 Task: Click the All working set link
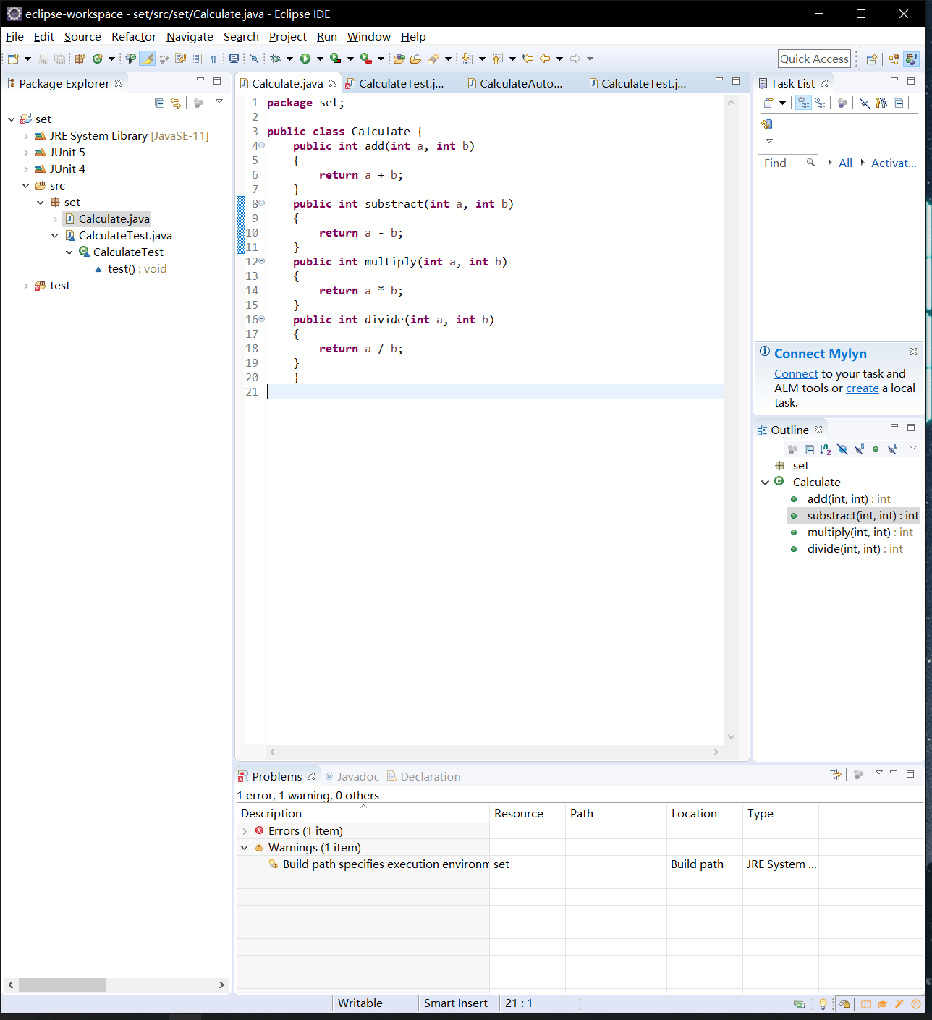click(x=845, y=163)
